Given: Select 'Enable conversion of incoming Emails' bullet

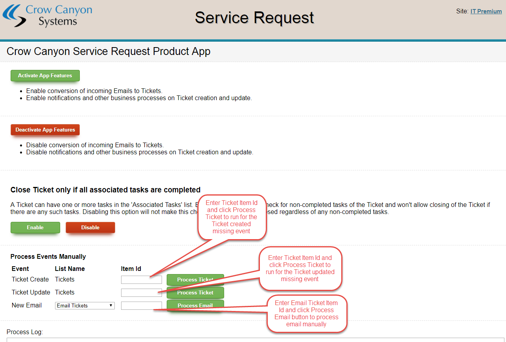Looking at the screenshot, I should [x=94, y=91].
